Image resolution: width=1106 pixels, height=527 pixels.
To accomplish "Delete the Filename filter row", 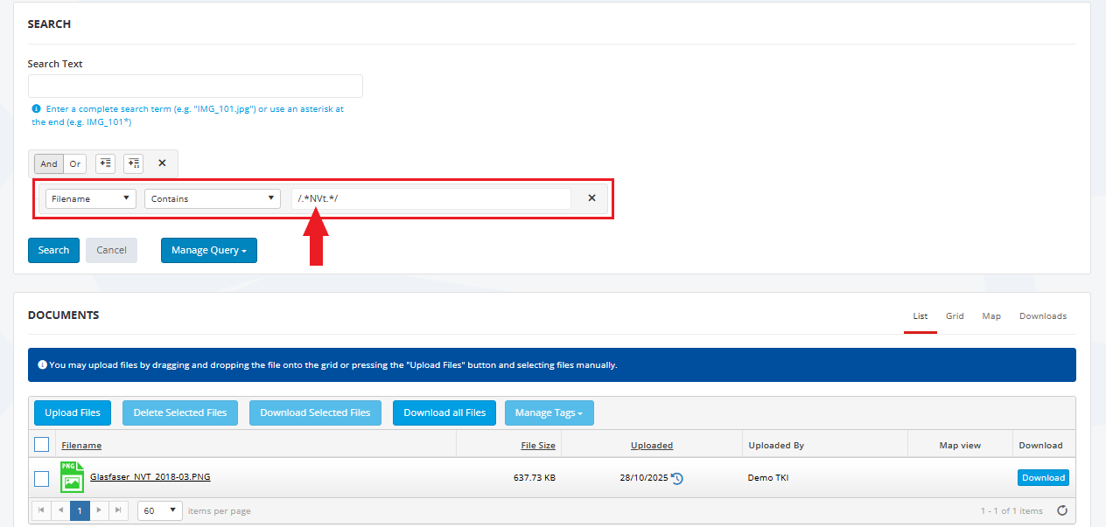I will click(591, 198).
